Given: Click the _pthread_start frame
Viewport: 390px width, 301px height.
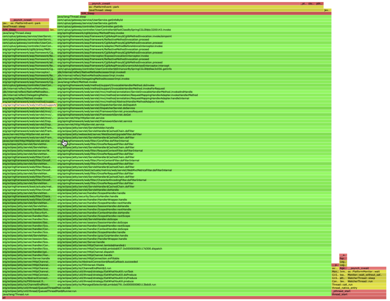Looking at the screenshot, I should (x=359, y=291).
